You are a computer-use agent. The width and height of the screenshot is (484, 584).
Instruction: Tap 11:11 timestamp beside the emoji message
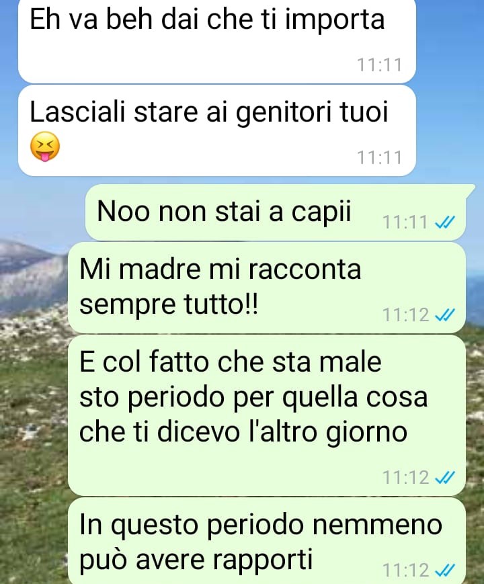coord(379,157)
